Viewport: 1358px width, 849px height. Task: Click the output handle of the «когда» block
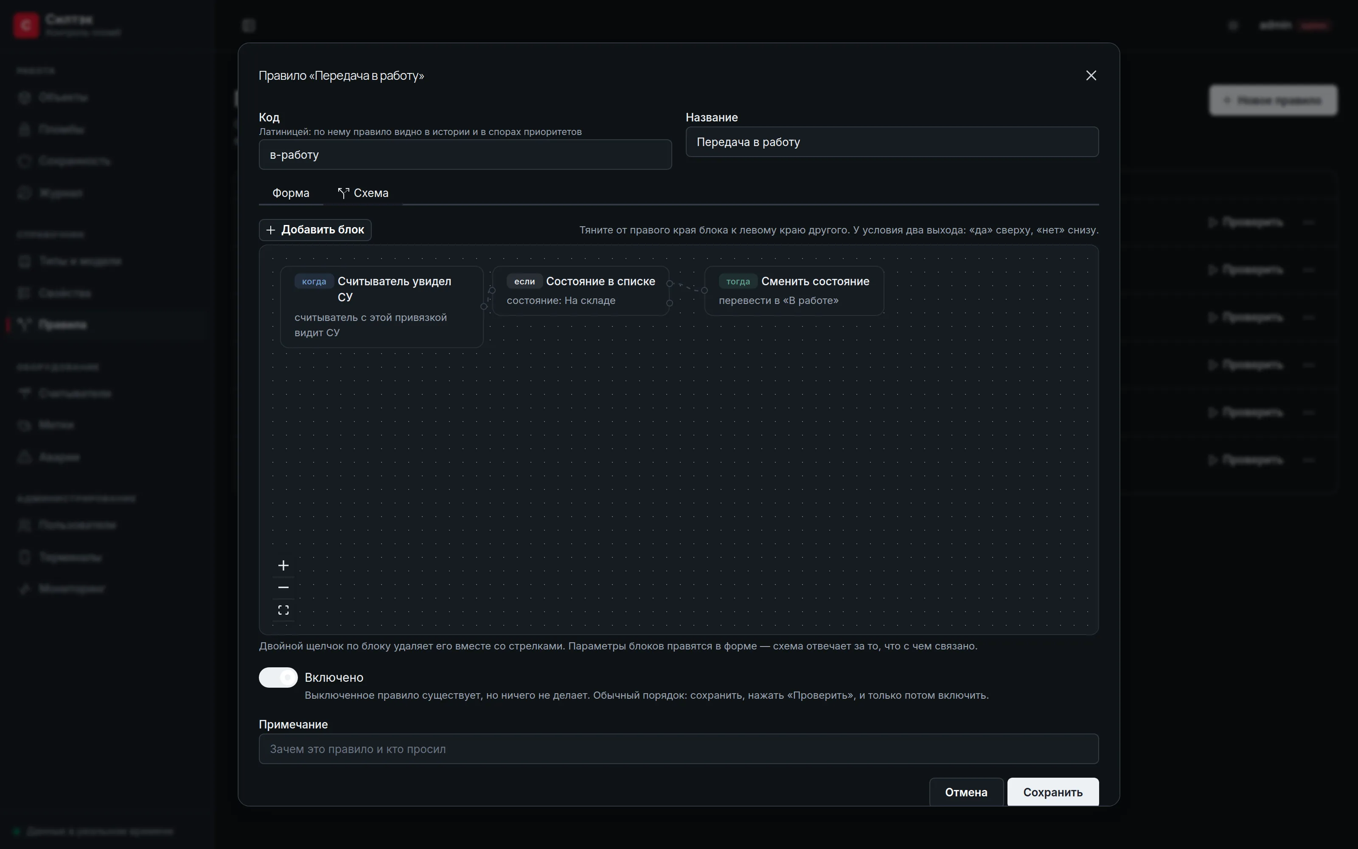click(484, 306)
